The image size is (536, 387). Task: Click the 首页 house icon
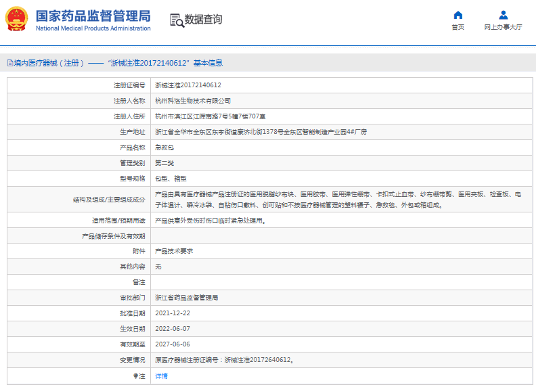pyautogui.click(x=458, y=15)
